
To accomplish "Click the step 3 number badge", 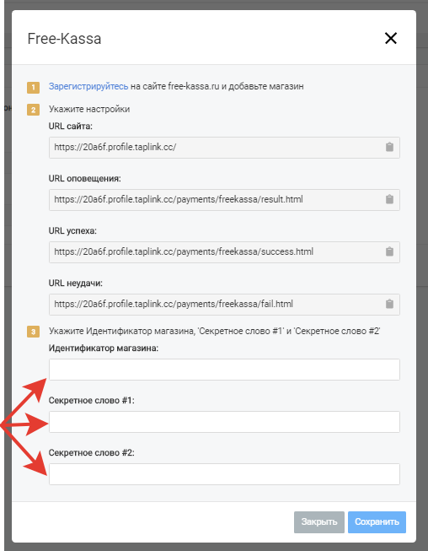I will (x=34, y=332).
